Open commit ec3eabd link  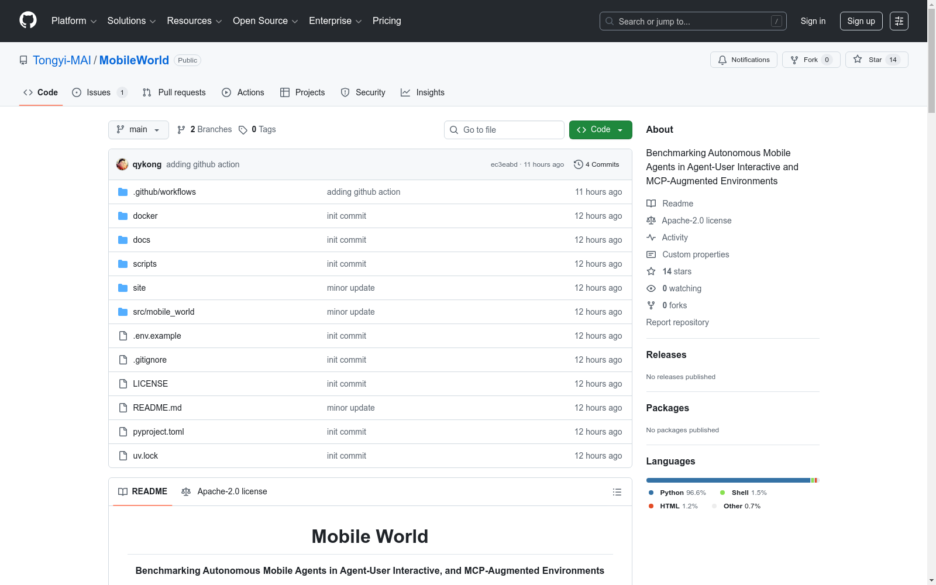point(504,165)
